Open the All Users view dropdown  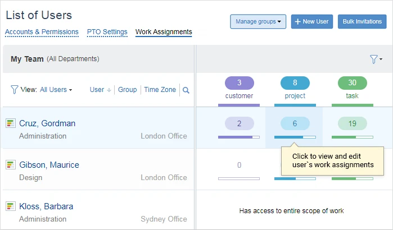(56, 90)
